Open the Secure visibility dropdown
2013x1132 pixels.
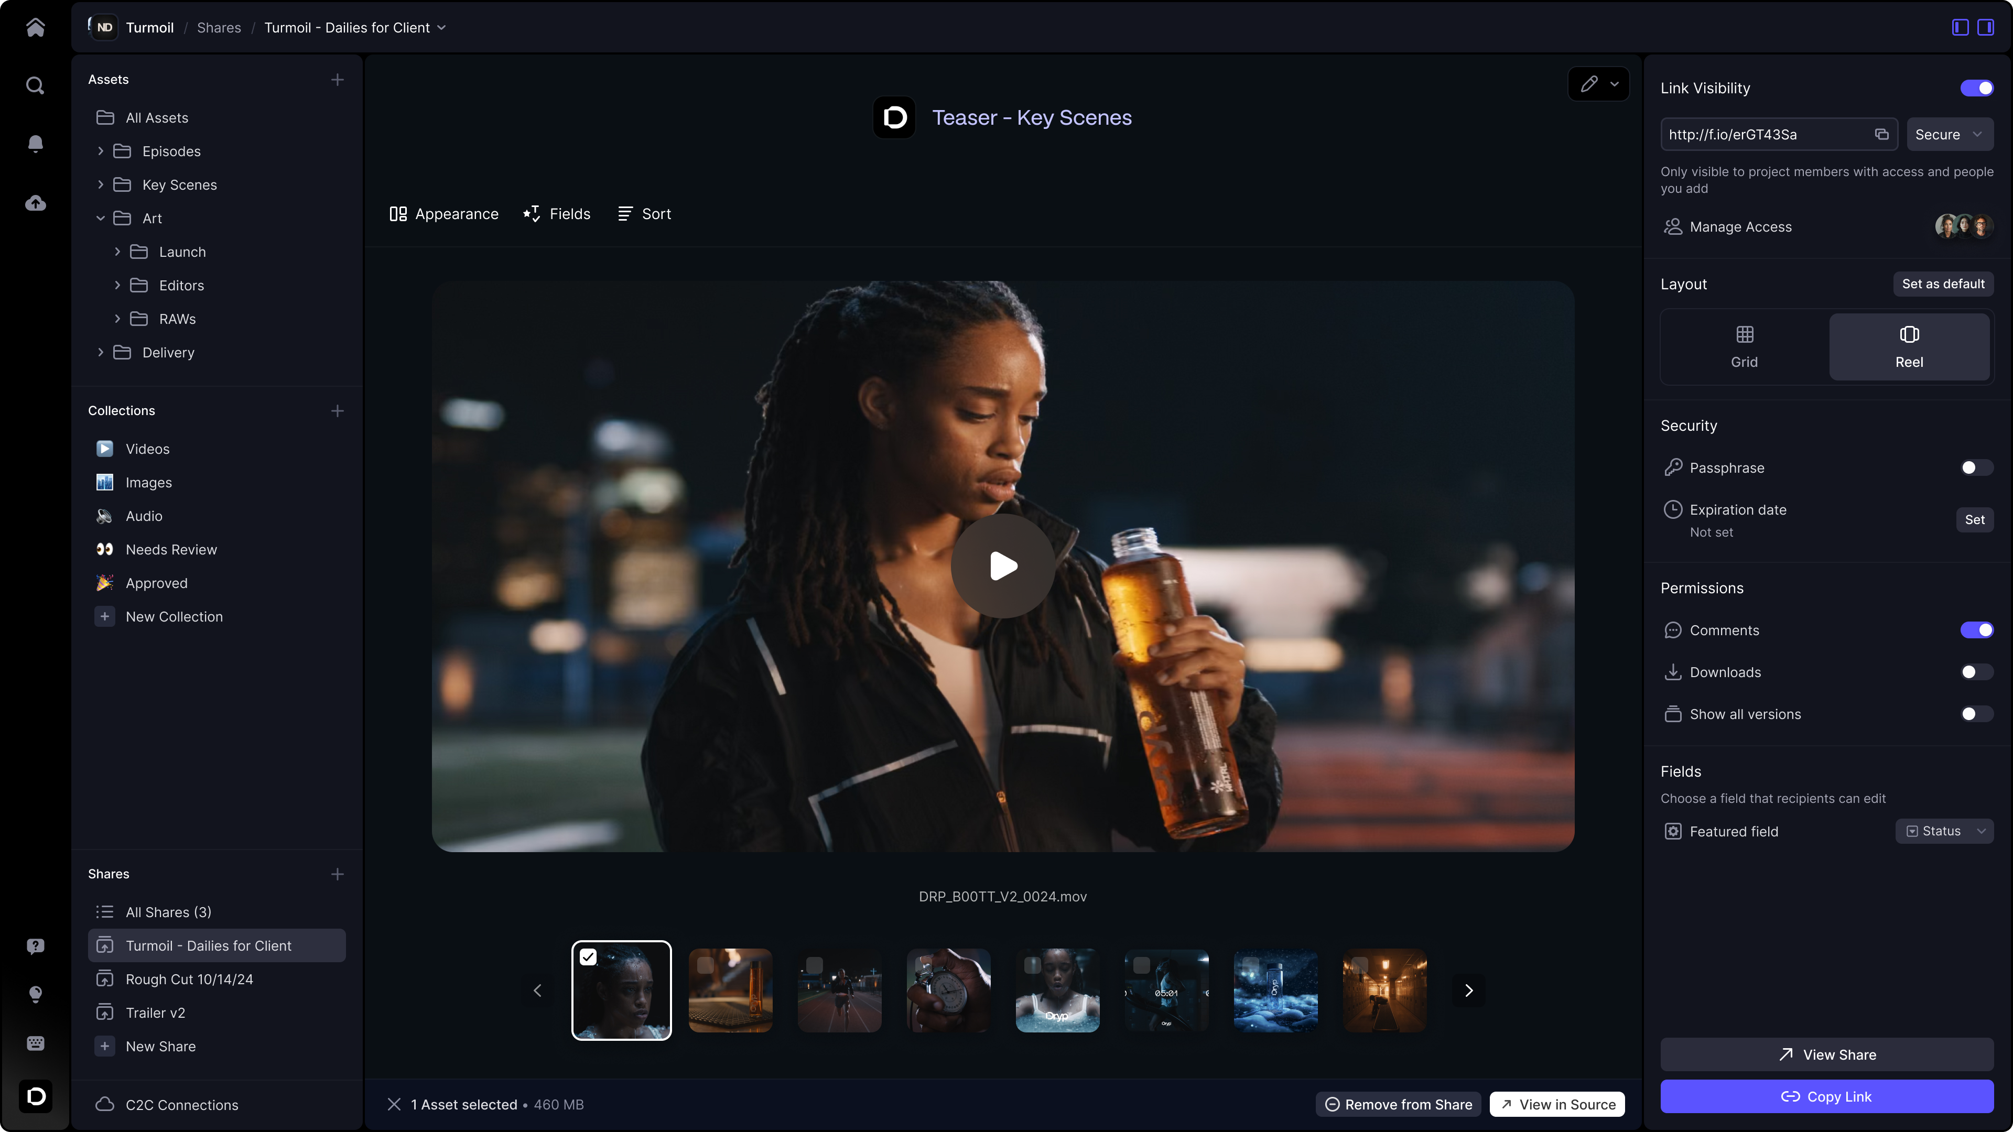point(1949,134)
